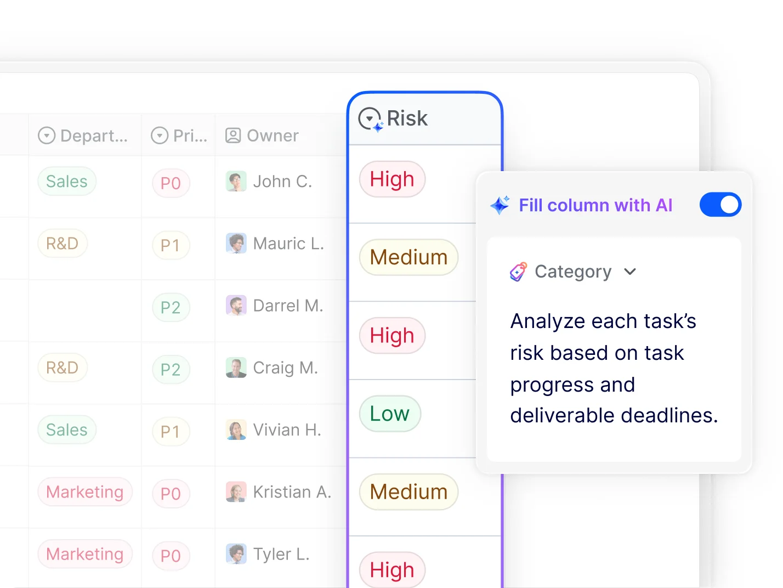Open the Department column dropdown
783x588 pixels.
[47, 135]
